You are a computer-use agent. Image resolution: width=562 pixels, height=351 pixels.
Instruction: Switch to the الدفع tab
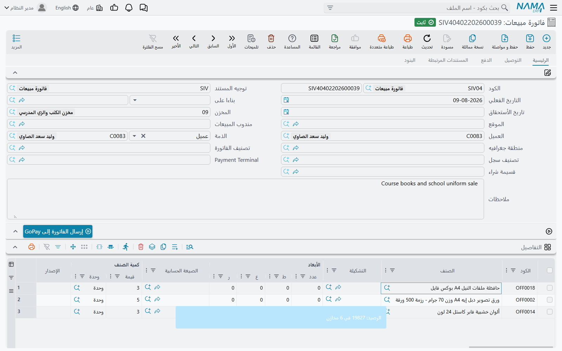[486, 60]
